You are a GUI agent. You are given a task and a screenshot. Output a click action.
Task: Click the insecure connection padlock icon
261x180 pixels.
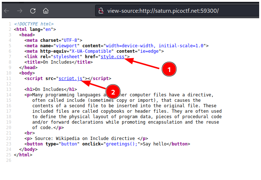(101, 11)
